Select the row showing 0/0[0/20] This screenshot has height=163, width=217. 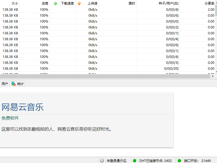[108, 69]
